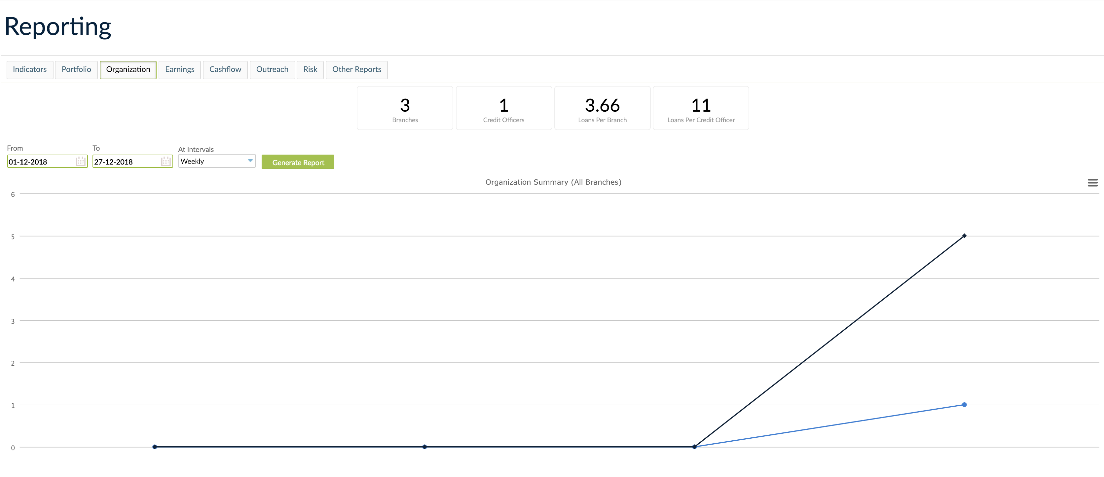Viewport: 1104px width, 477px height.
Task: Go to the Cashflow tab
Action: click(x=225, y=69)
